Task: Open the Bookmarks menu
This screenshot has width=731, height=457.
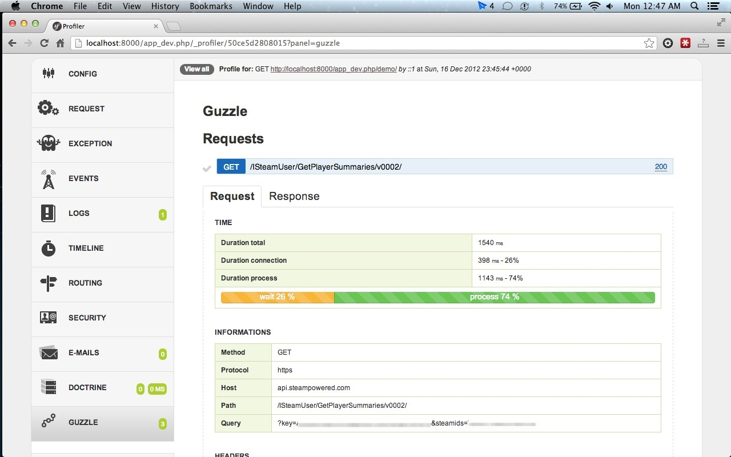Action: pyautogui.click(x=211, y=6)
